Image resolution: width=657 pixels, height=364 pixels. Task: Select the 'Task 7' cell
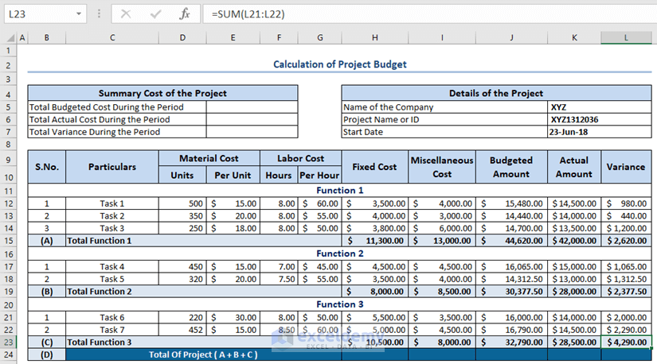point(112,330)
